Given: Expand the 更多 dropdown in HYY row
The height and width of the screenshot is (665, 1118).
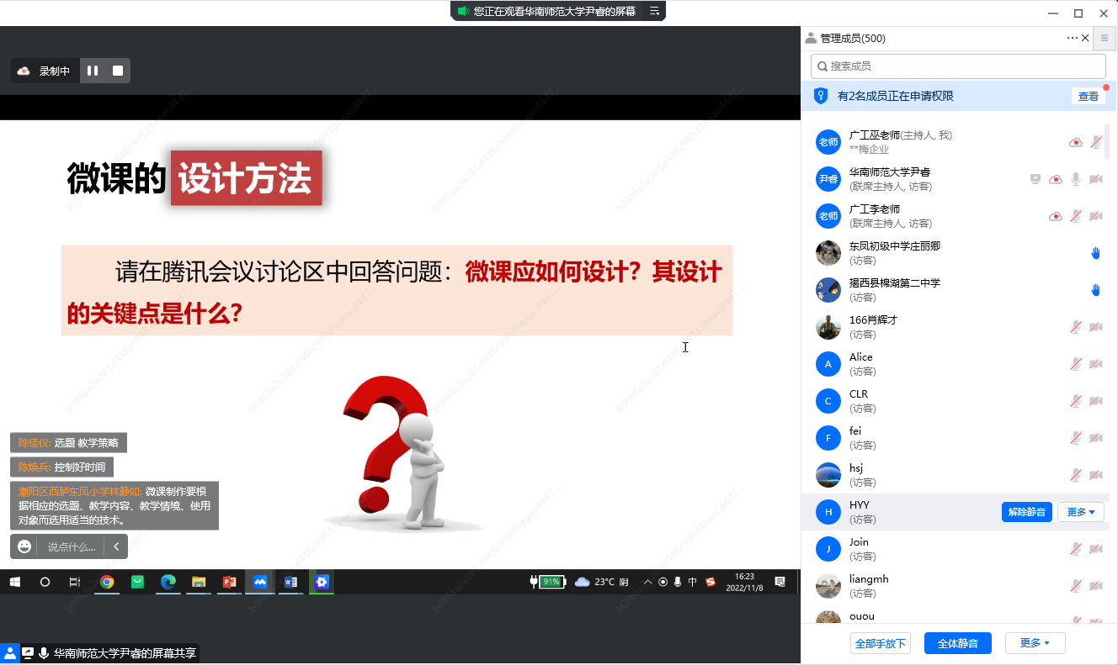Looking at the screenshot, I should click(x=1080, y=512).
